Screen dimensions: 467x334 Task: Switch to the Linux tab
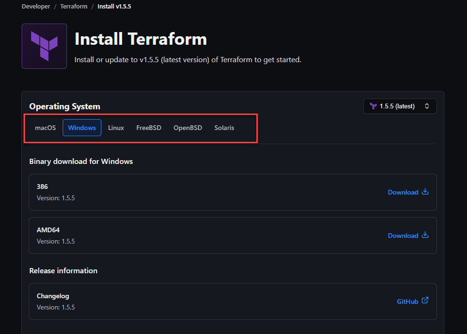pos(116,128)
